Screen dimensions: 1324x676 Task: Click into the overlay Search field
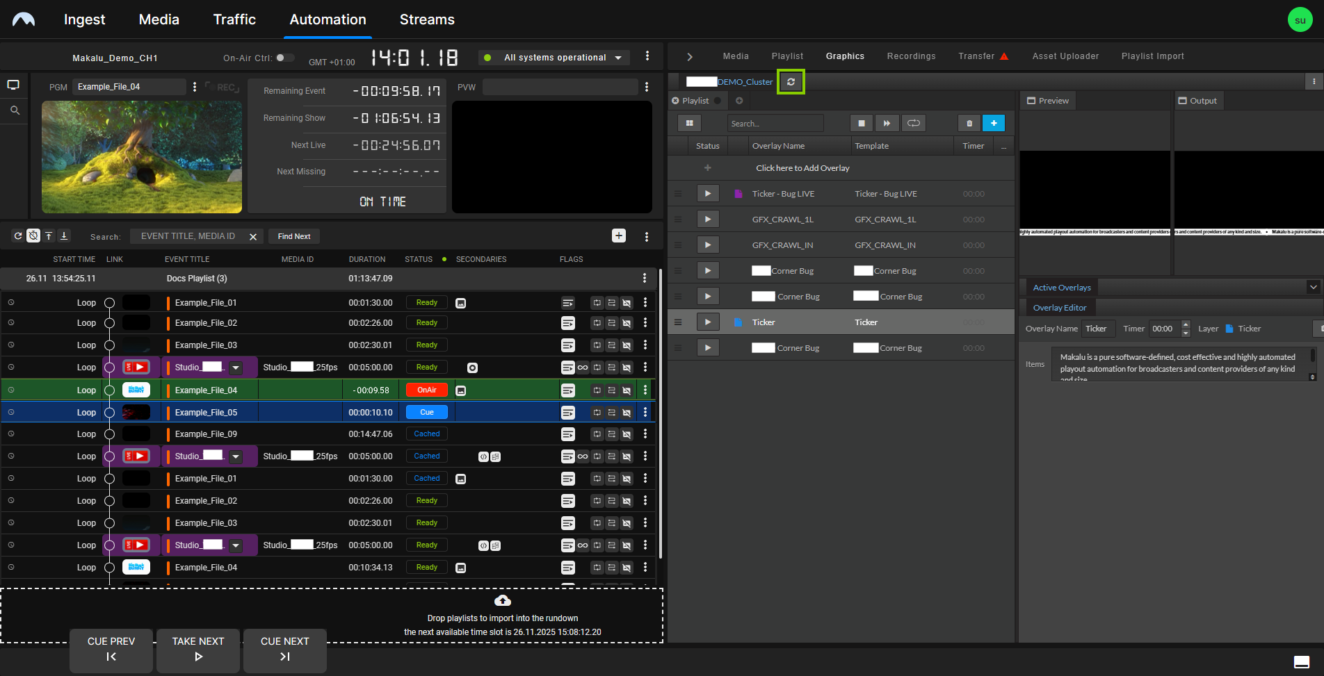(774, 123)
